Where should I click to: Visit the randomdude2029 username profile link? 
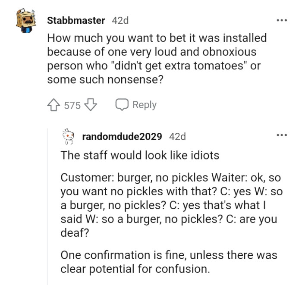click(x=122, y=137)
